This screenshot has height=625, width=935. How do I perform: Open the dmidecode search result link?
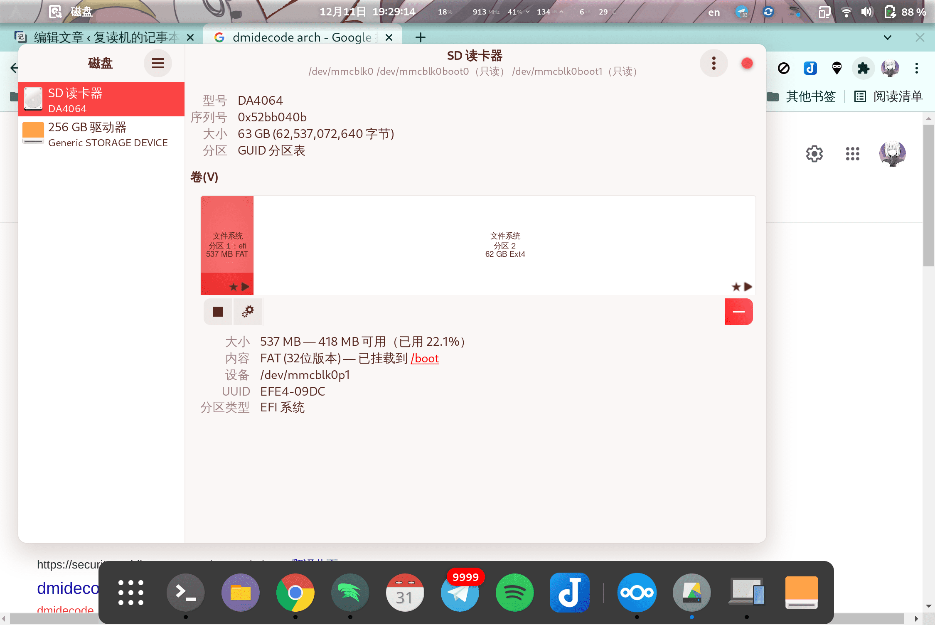point(68,588)
